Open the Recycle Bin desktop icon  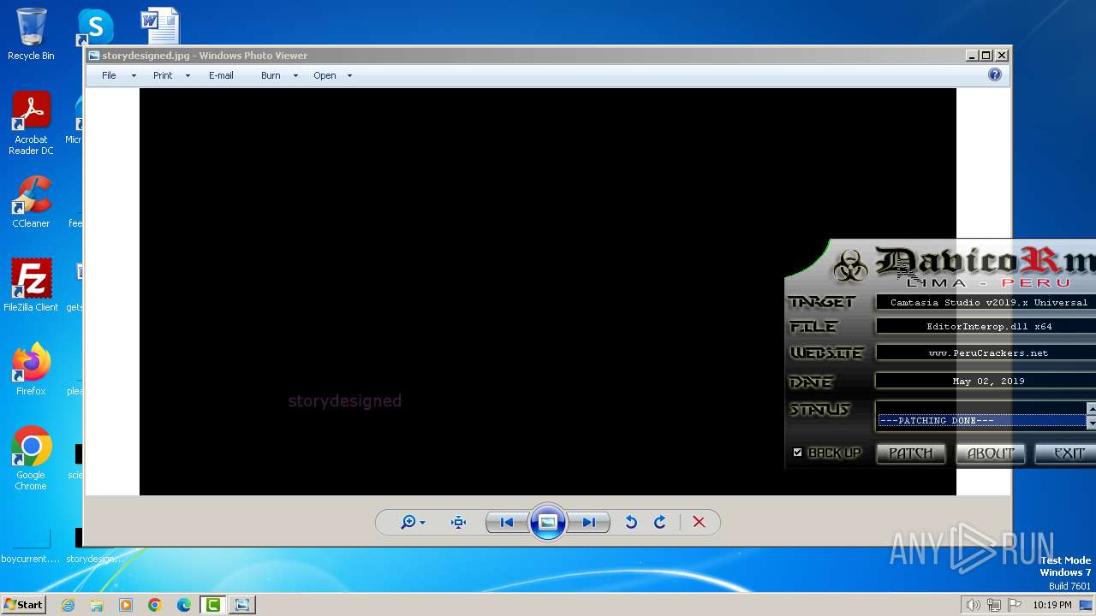(31, 34)
